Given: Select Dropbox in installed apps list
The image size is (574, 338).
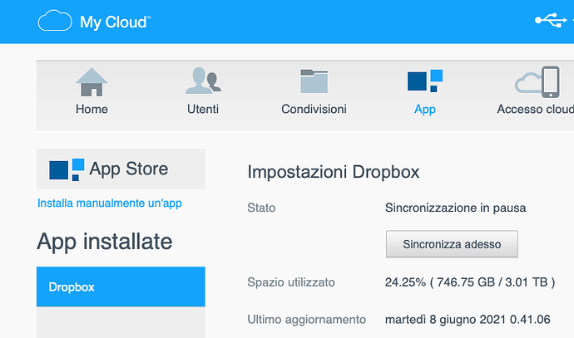Looking at the screenshot, I should 121,287.
